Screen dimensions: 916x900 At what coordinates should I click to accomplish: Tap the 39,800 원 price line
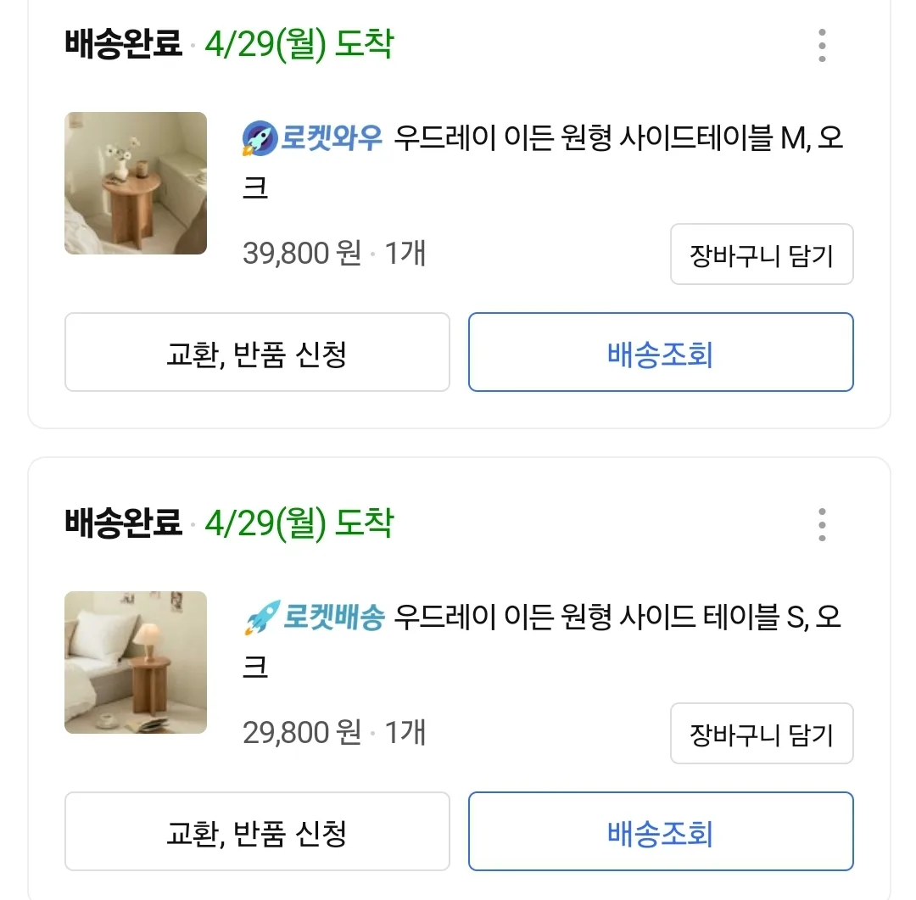point(334,254)
